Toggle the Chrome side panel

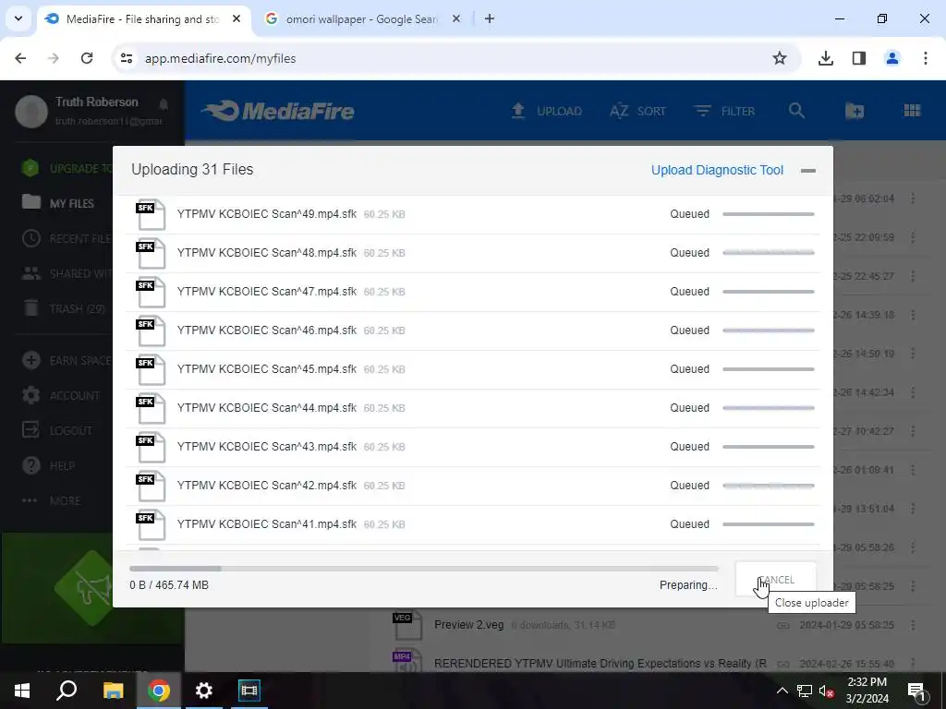pyautogui.click(x=859, y=58)
